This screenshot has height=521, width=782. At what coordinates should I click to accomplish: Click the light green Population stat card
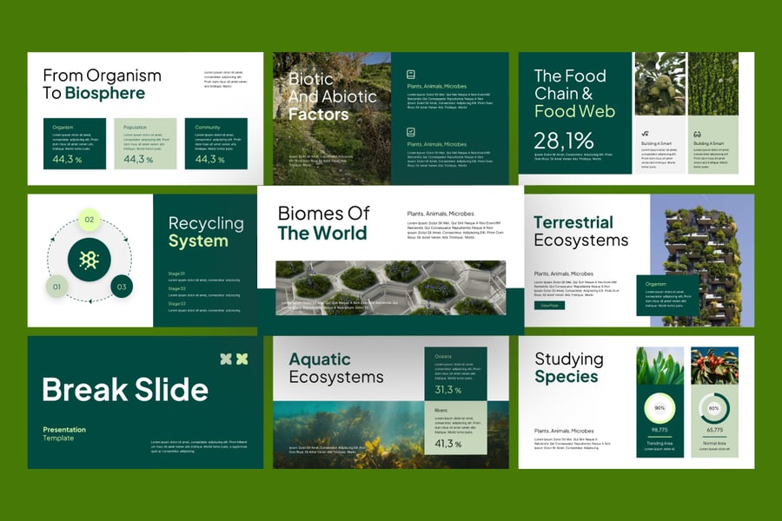[x=145, y=143]
